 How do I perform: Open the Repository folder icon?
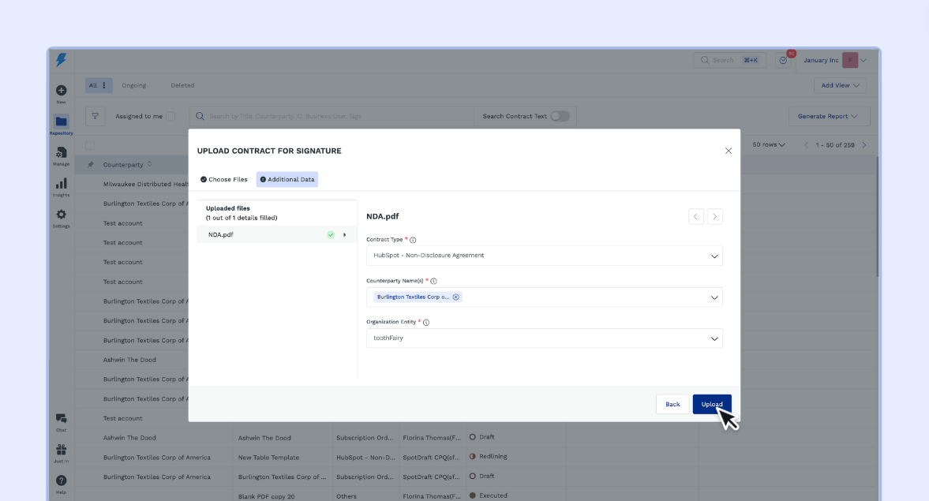(x=61, y=122)
